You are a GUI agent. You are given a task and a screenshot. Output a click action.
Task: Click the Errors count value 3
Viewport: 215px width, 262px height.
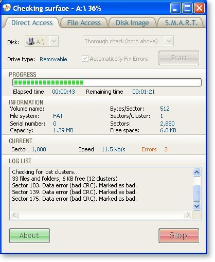(x=166, y=149)
